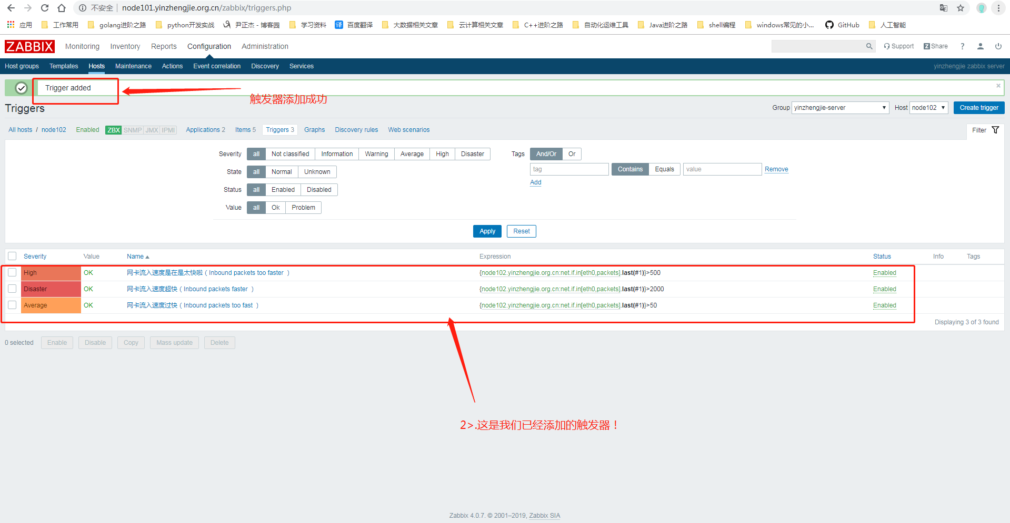Open the GitHub bookmark
The height and width of the screenshot is (523, 1010).
[842, 25]
